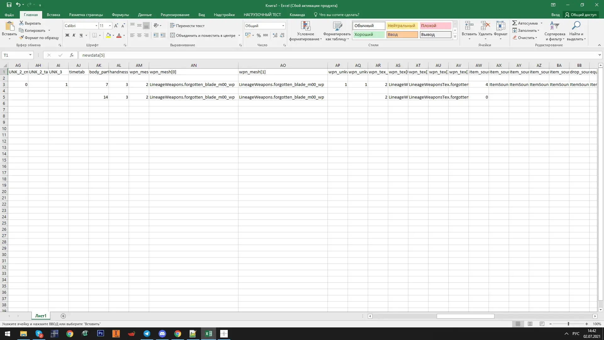604x340 pixels.
Task: Click the formula bar input field
Action: coord(338,55)
